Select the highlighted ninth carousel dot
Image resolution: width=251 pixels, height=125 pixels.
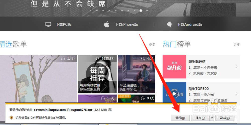click(x=141, y=11)
